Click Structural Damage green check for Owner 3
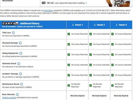The height and width of the screenshot is (100, 133). coord(113,44)
